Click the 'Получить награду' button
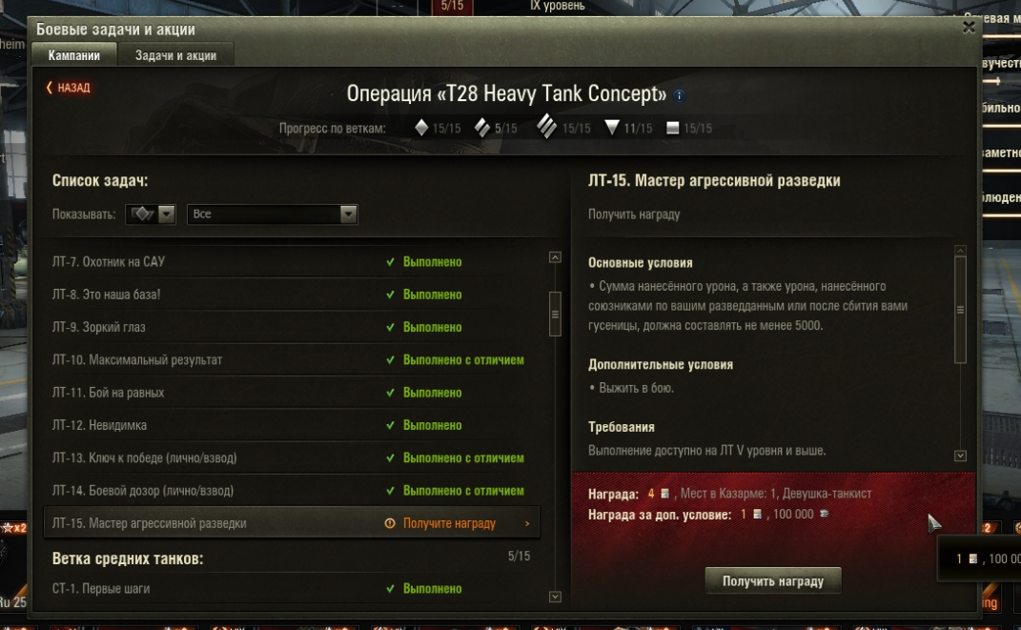The image size is (1021, 630). [773, 581]
